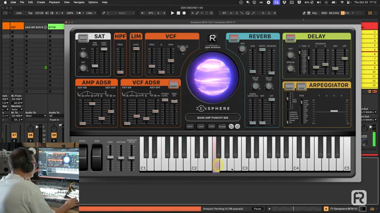This screenshot has height=213, width=380.
Task: Click the Link button in Live toolbar
Action: tap(19, 13)
